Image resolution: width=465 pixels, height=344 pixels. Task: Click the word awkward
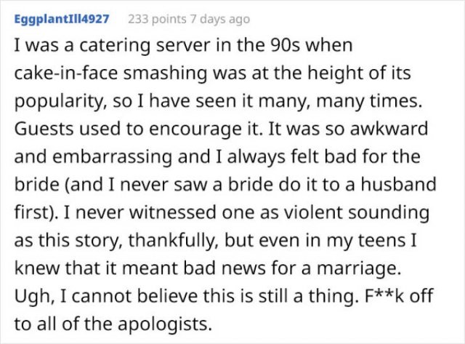pos(389,129)
